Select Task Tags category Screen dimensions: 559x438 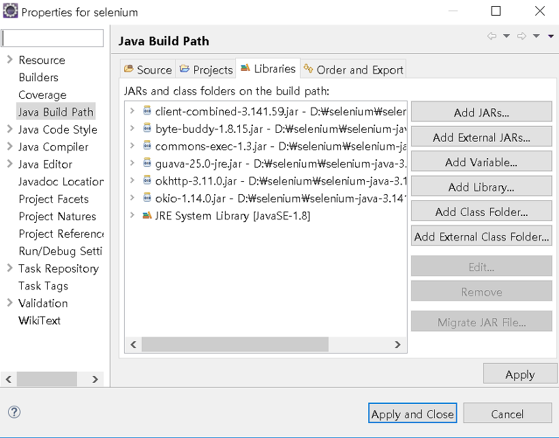click(43, 286)
